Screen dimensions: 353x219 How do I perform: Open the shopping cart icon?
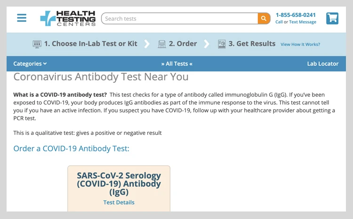pos(332,18)
